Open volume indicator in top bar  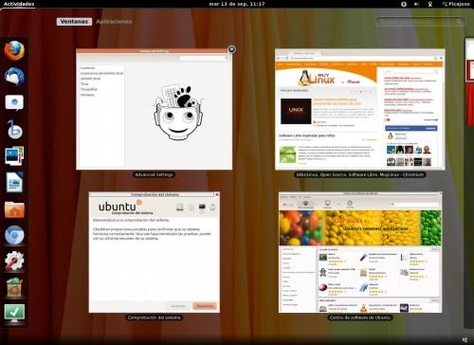click(x=416, y=4)
